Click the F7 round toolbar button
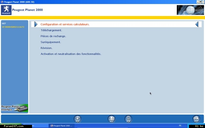Screen dimensions: 205x128 tap(111, 119)
